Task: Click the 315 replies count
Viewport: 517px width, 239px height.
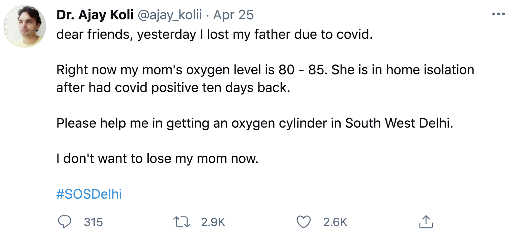Action: click(93, 222)
